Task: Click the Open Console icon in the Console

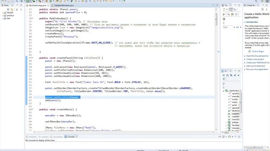Action: [229, 137]
